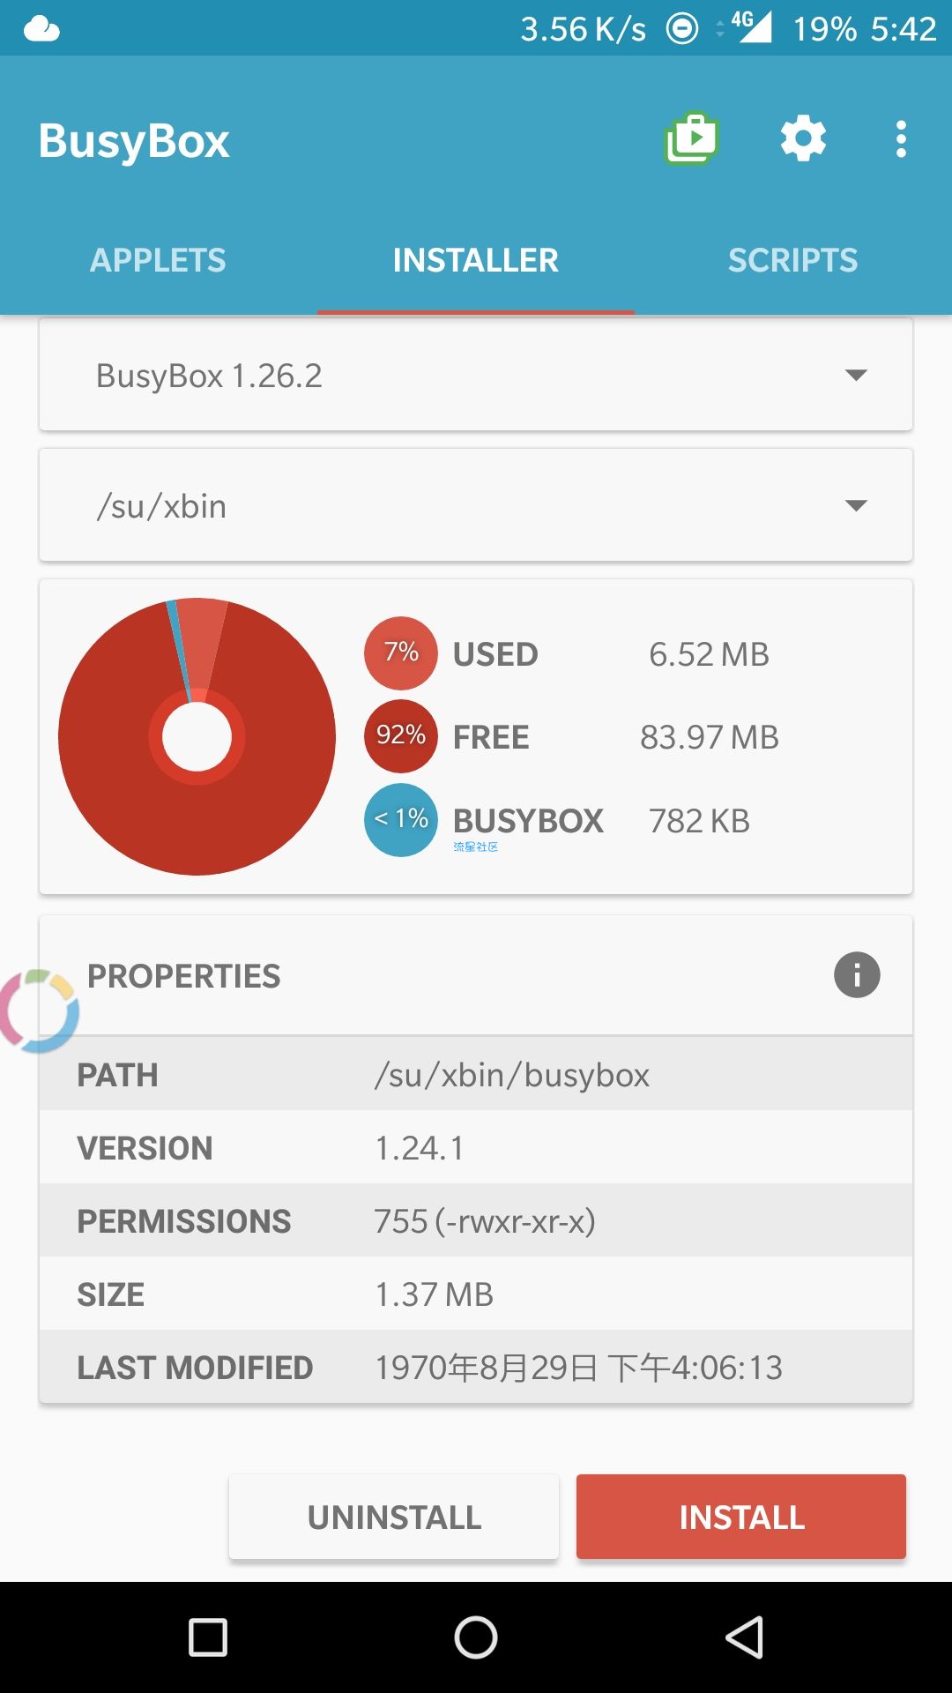Screen dimensions: 952x1693
Task: Switch to the Scripts tab
Action: coord(792,260)
